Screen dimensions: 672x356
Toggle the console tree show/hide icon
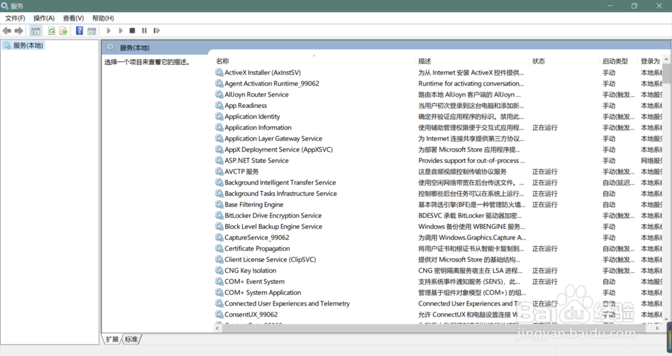(36, 31)
